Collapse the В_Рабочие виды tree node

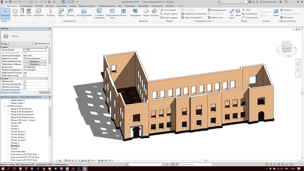pos(5,106)
